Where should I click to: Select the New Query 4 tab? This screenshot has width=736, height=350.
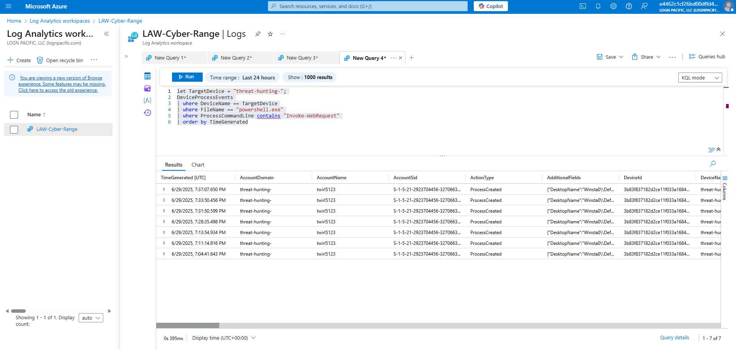tap(369, 58)
